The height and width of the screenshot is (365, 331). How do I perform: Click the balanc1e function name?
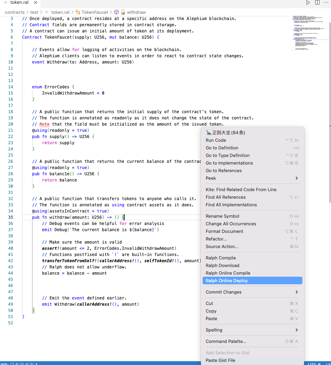pyautogui.click(x=59, y=174)
